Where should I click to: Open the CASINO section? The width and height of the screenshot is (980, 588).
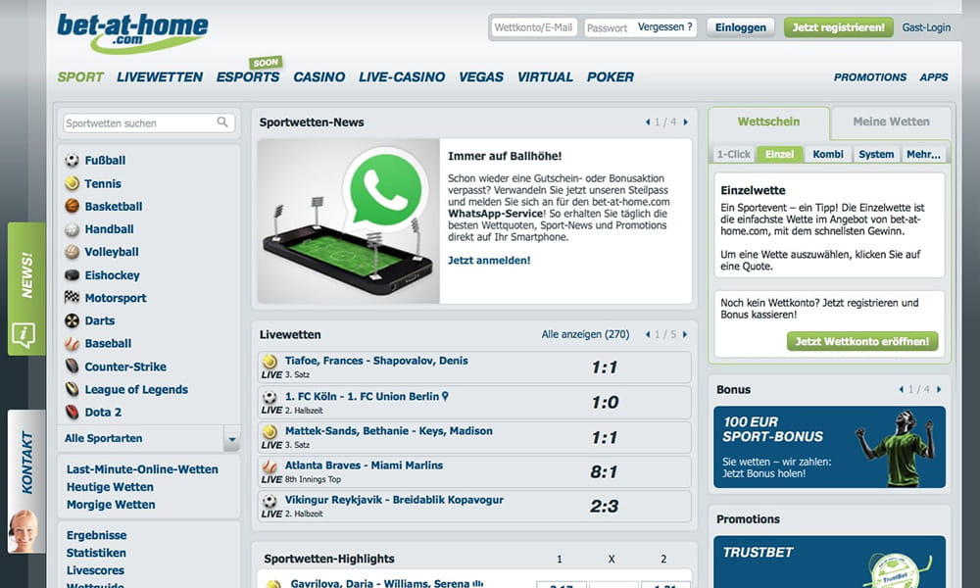tap(318, 77)
